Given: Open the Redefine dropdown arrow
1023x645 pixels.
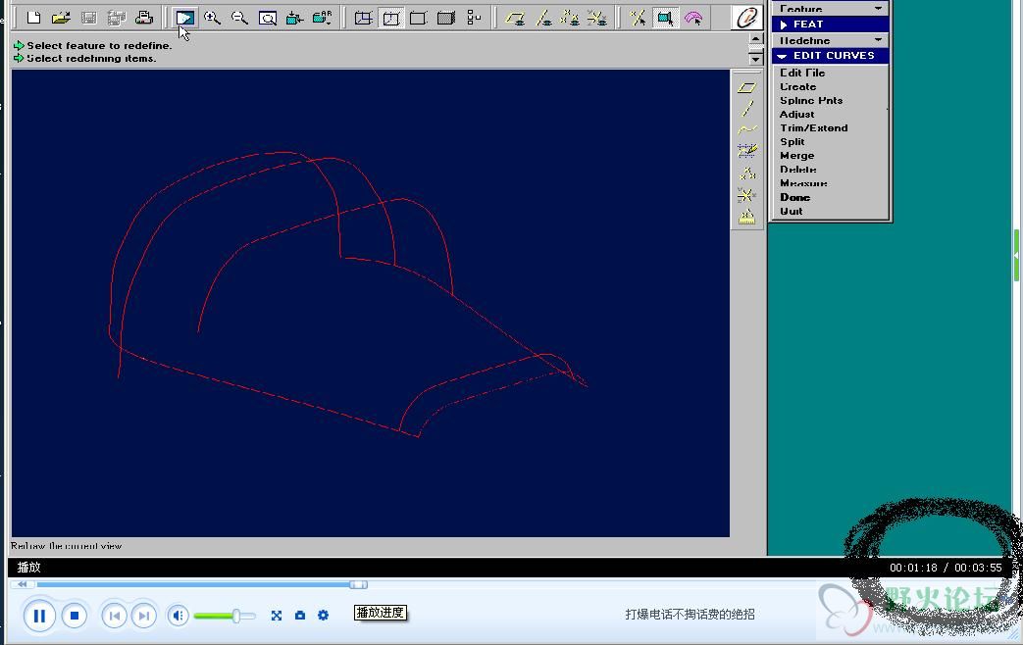Looking at the screenshot, I should (x=878, y=40).
